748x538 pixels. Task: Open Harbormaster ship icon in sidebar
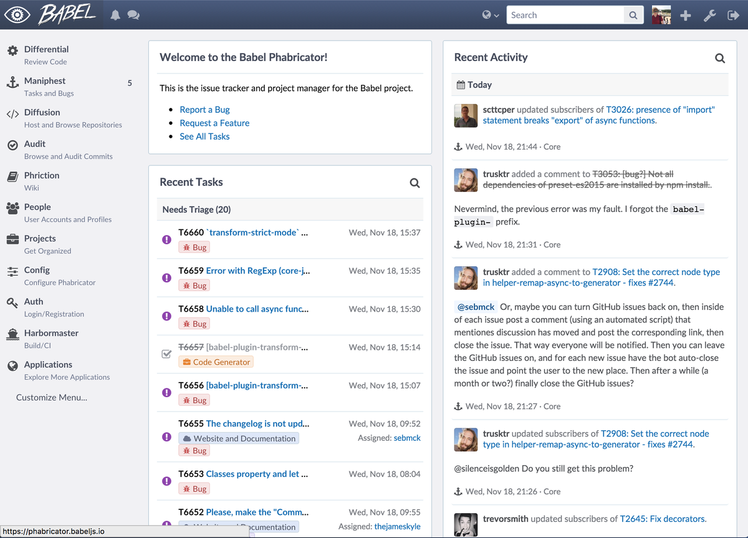12,334
